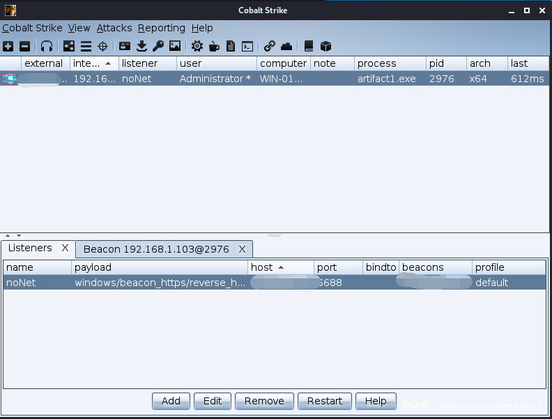Close the Beacon 192.168.1.103@2976 tab
The image size is (552, 419).
pyautogui.click(x=243, y=249)
